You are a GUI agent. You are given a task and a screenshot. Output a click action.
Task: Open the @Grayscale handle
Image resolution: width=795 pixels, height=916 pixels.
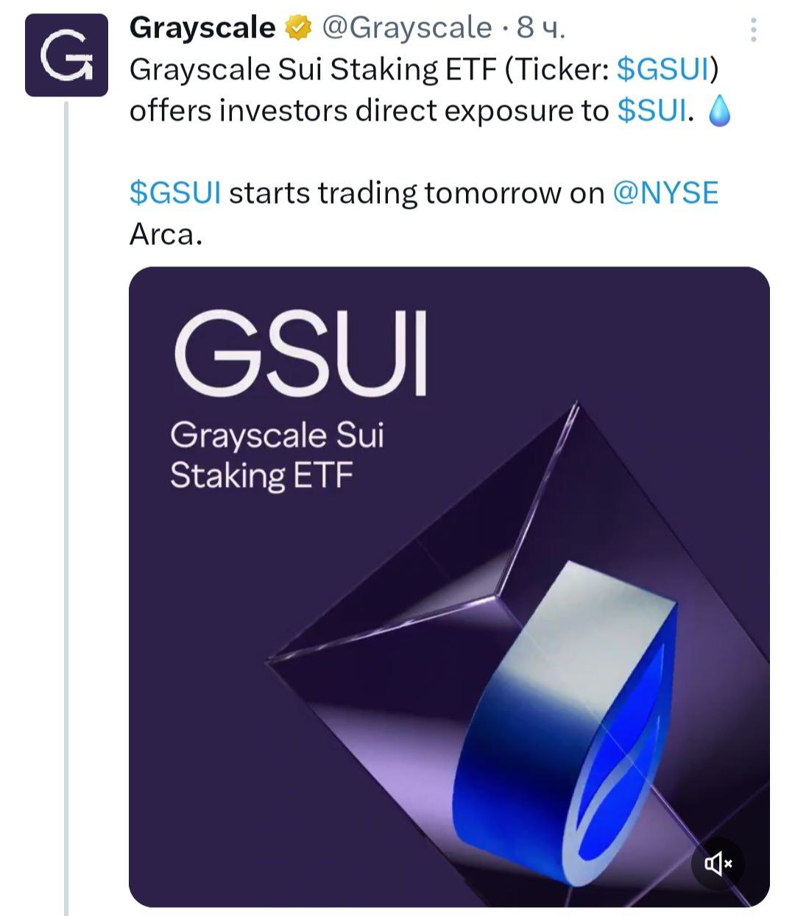[x=407, y=28]
